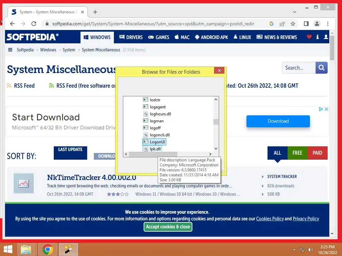Go back using the browser back arrow

[x=12, y=24]
